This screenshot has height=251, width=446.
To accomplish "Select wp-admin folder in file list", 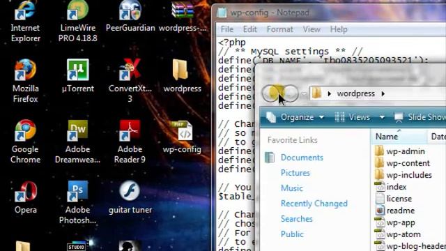I will [400, 151].
